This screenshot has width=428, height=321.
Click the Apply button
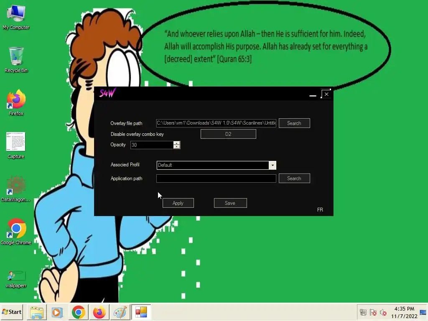[178, 203]
